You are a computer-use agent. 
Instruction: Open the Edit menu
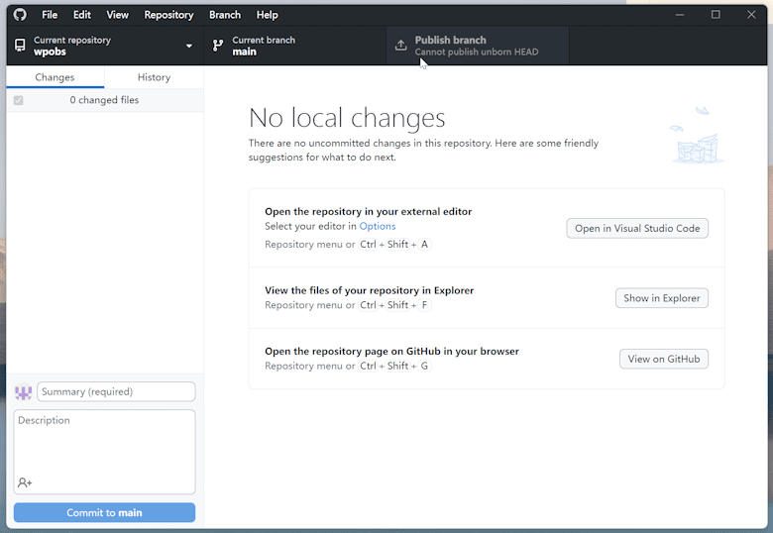82,15
